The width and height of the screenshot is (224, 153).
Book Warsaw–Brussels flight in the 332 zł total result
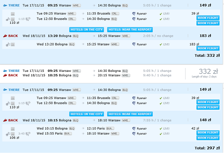click(x=208, y=18)
